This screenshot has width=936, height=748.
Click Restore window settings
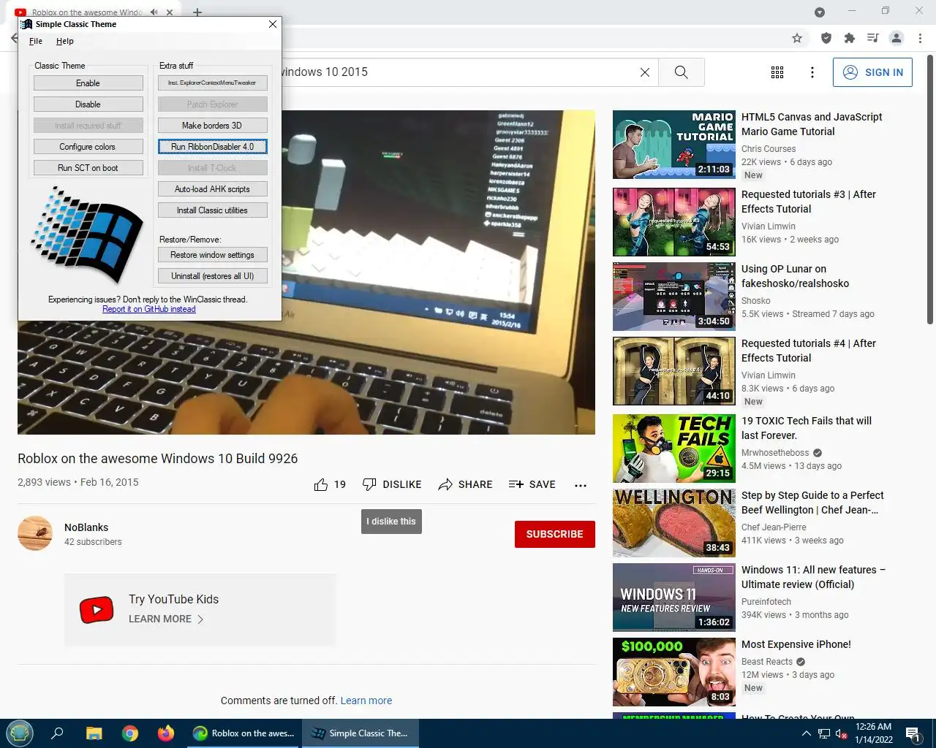click(212, 255)
